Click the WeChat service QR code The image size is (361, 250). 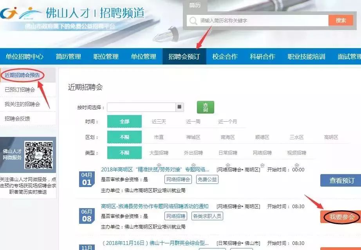pyautogui.click(x=39, y=155)
